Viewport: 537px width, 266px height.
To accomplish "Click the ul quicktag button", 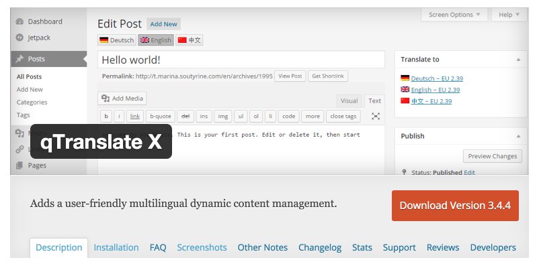I will pos(241,116).
